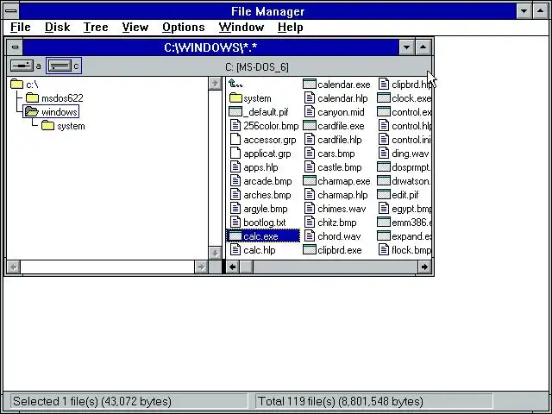This screenshot has height=414, width=552.
Task: Click the clipbrd.exe program icon
Action: click(310, 250)
